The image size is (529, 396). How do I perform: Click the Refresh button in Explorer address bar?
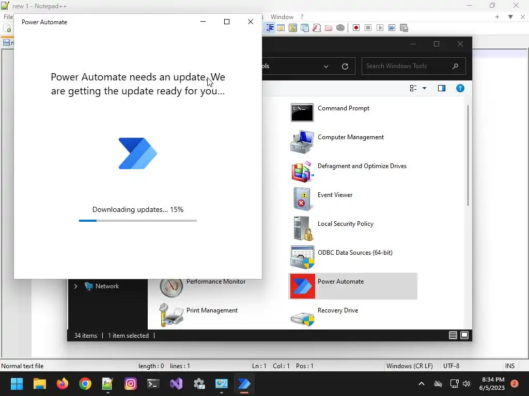pos(345,67)
